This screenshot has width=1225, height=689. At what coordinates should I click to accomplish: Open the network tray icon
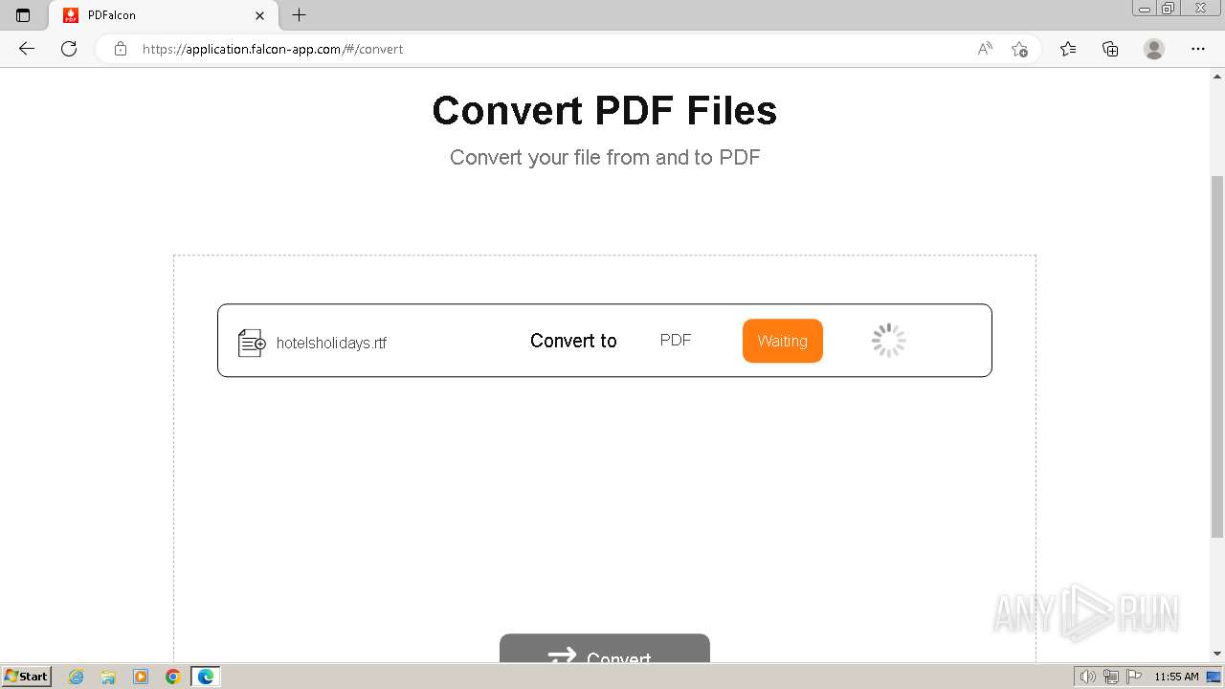click(1111, 677)
